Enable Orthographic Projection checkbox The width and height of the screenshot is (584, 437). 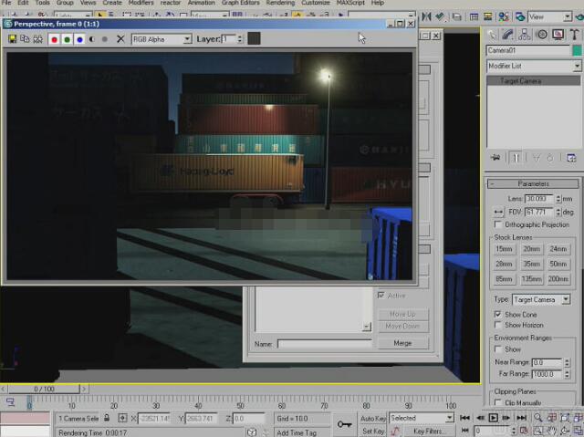click(498, 224)
